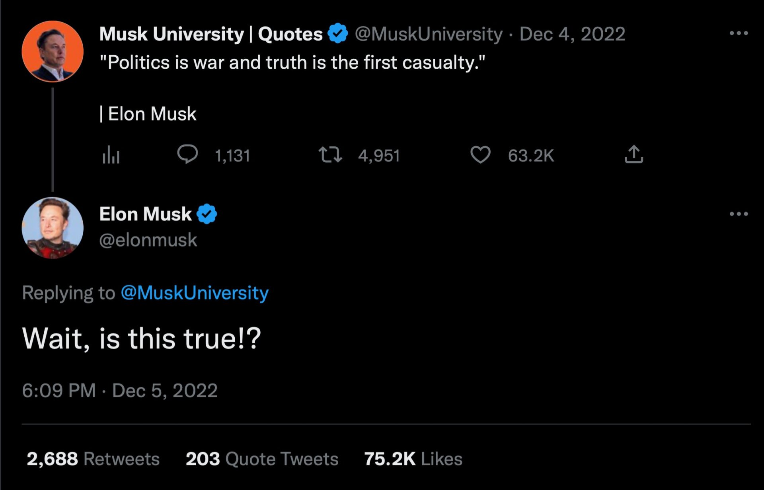Click the reply speech bubble icon
The width and height of the screenshot is (764, 490).
point(187,155)
